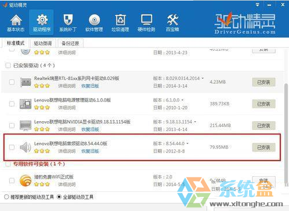This screenshot has height=211, width=289.
Task: Click the Realtek network card device icon
Action: (26, 82)
